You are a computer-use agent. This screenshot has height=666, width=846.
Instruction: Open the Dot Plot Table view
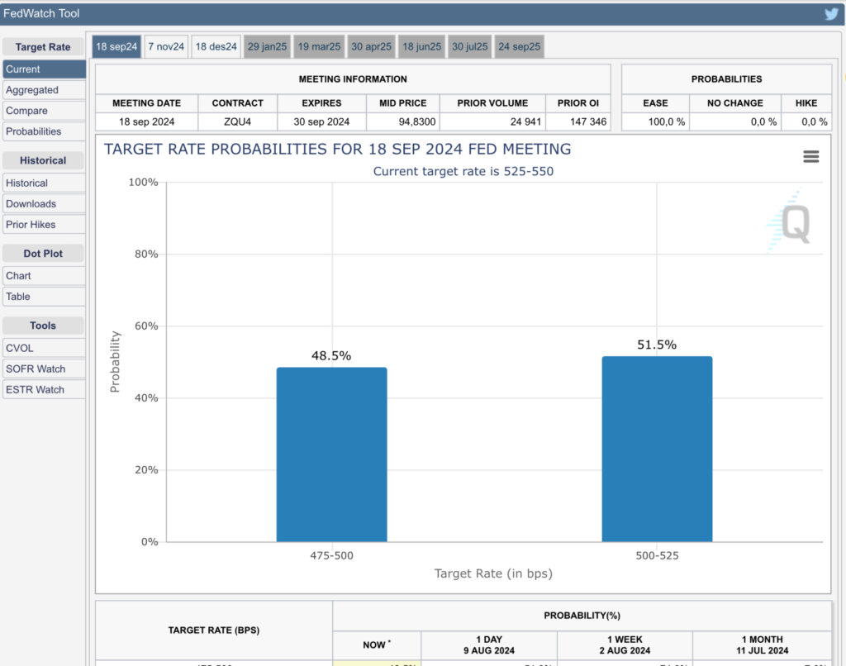[x=44, y=297]
